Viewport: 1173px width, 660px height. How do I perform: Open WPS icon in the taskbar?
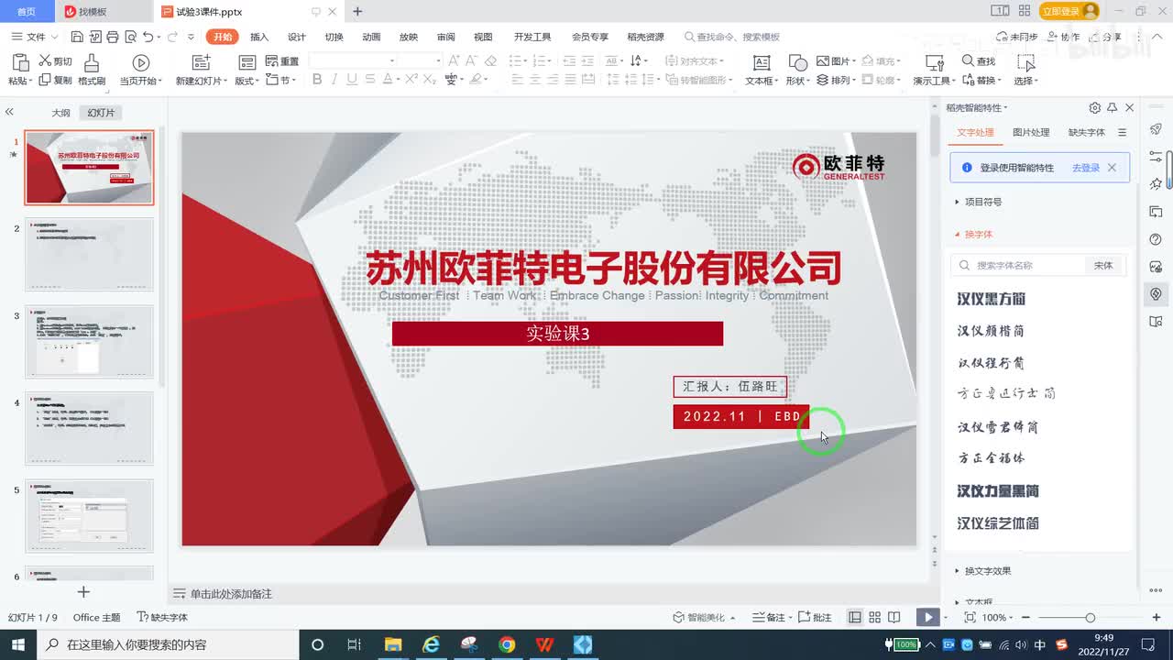coord(544,644)
